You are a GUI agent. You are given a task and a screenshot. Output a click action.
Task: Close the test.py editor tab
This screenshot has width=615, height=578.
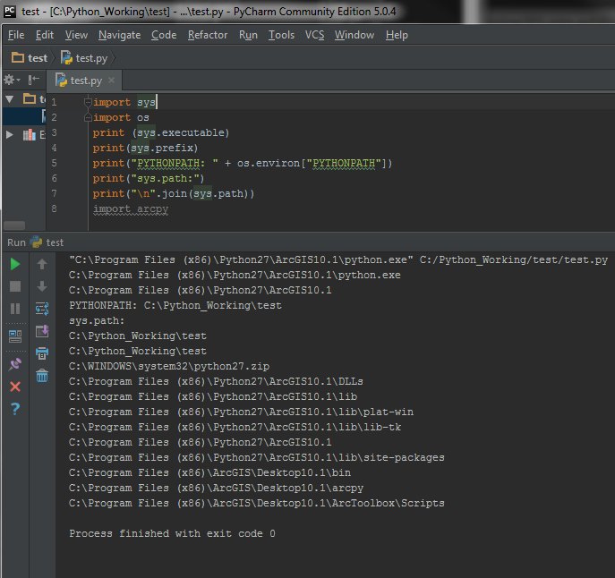pos(111,80)
